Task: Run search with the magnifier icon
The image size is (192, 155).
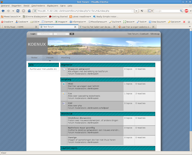Action: 181,11
